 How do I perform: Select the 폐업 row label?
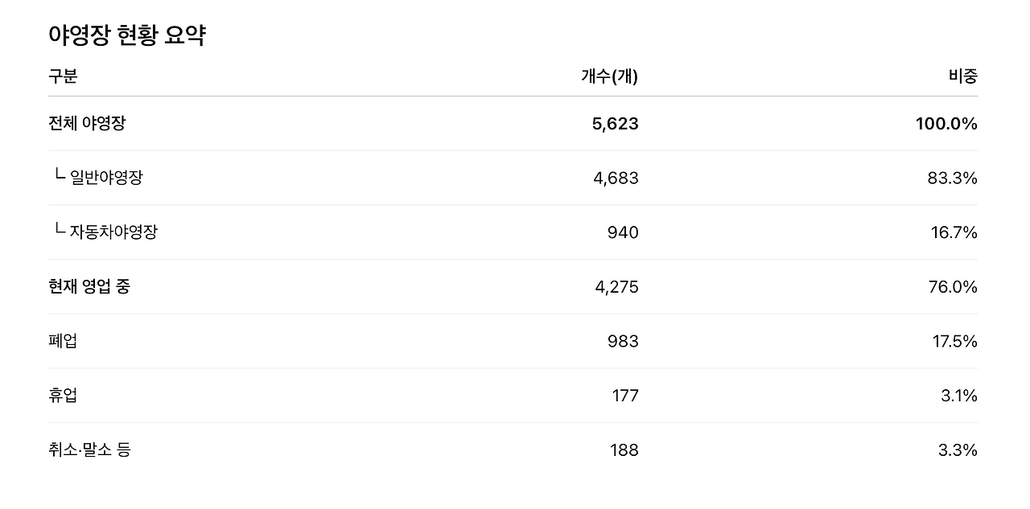click(63, 341)
